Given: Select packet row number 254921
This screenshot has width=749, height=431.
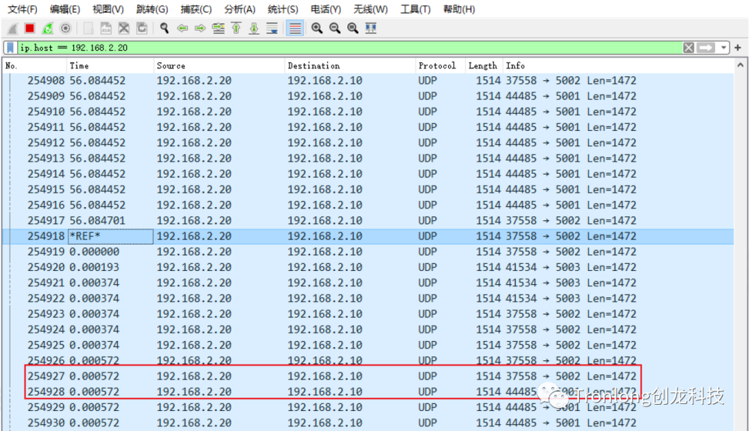Looking at the screenshot, I should point(368,283).
